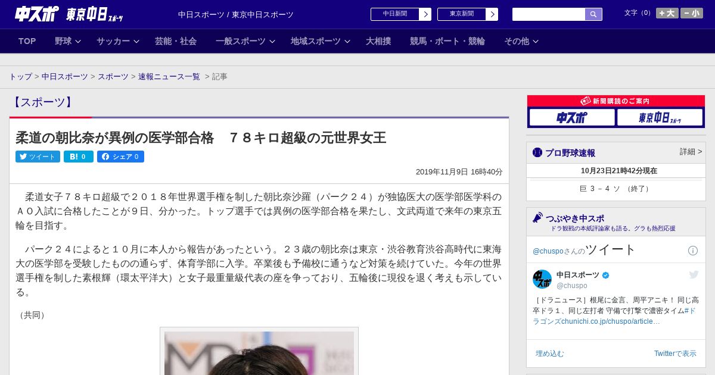Click the 10月23日21時42分現在 timestamp
This screenshot has height=375, width=715.
[619, 171]
